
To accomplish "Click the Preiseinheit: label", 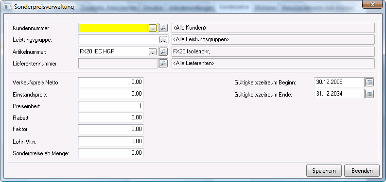I will (26, 107).
